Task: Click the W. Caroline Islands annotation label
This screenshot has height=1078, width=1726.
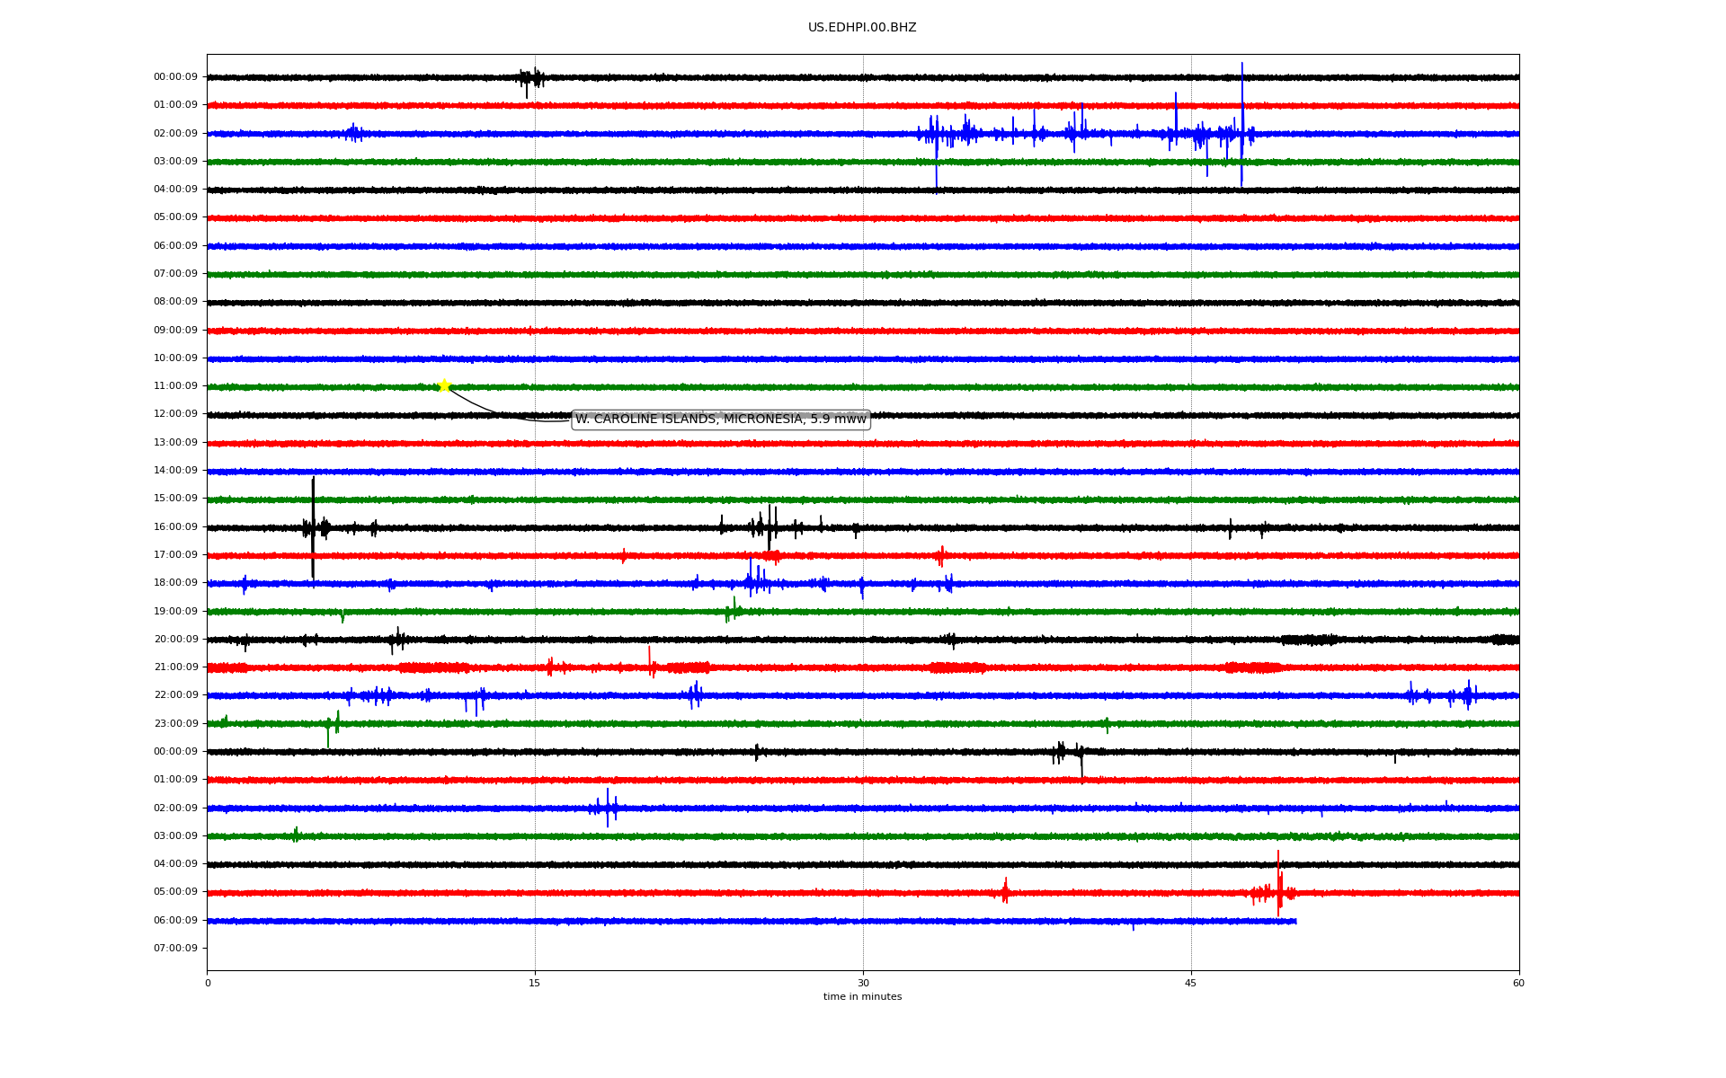Action: pos(720,420)
